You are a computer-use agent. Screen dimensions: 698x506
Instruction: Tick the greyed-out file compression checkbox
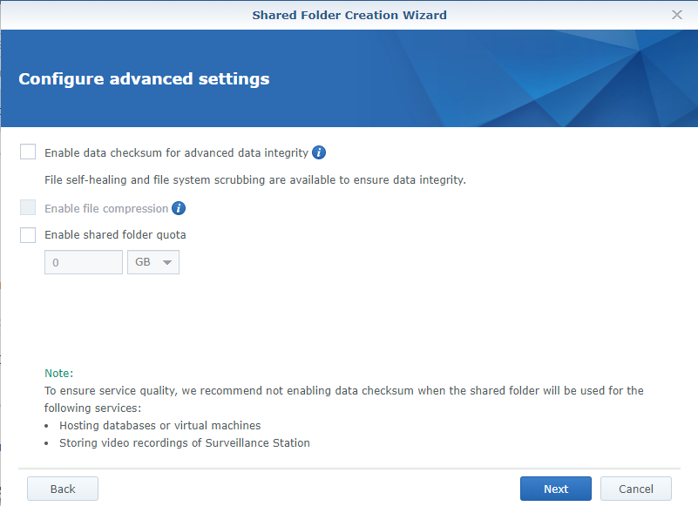[x=28, y=207]
